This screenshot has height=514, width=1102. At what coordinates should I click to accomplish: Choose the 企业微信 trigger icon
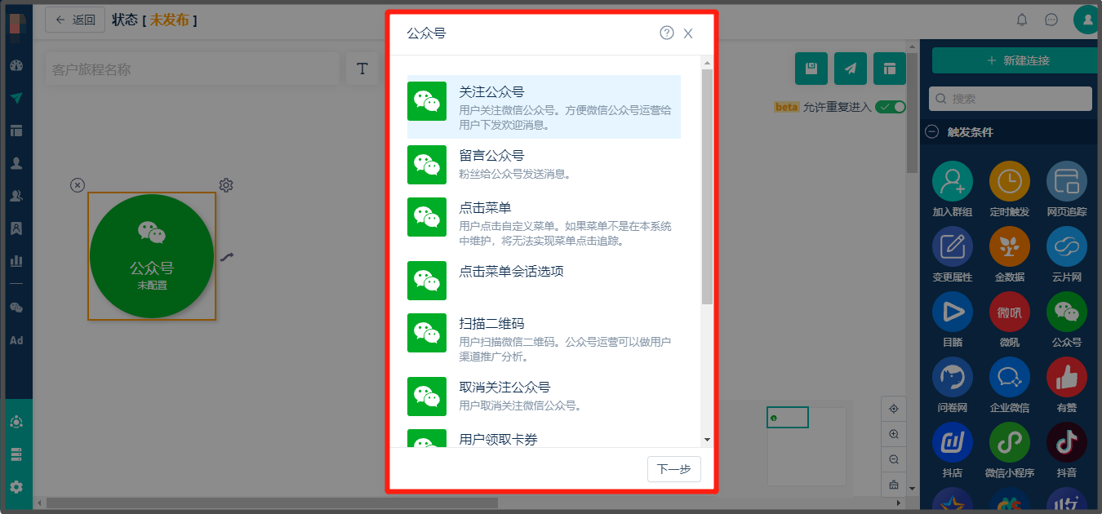pyautogui.click(x=1009, y=377)
